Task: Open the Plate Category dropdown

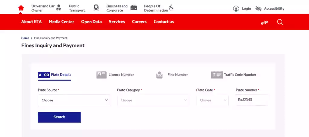Action: (153, 100)
